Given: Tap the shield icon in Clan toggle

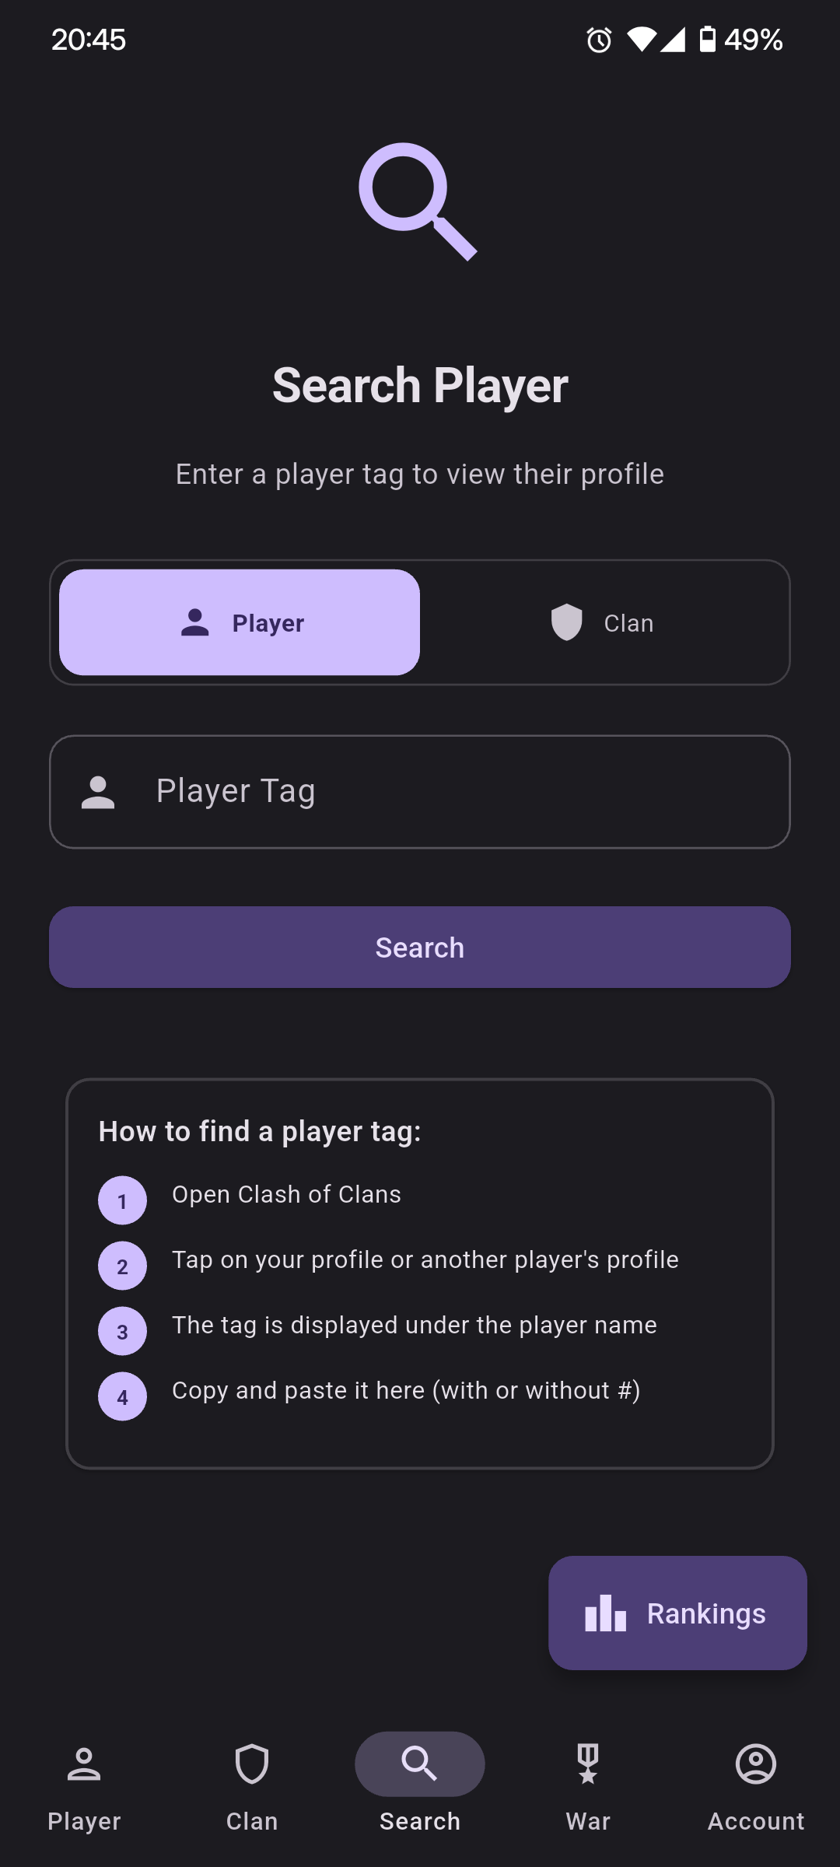Looking at the screenshot, I should point(566,622).
